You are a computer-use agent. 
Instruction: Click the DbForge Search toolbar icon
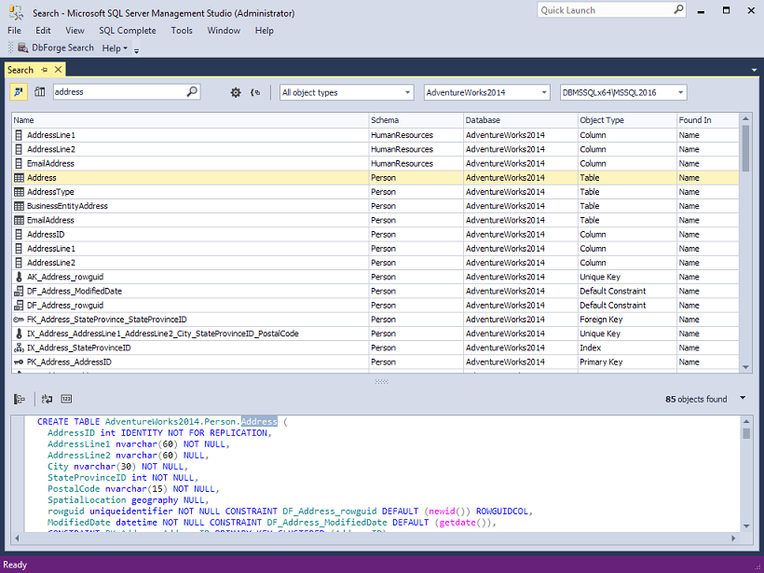point(24,48)
